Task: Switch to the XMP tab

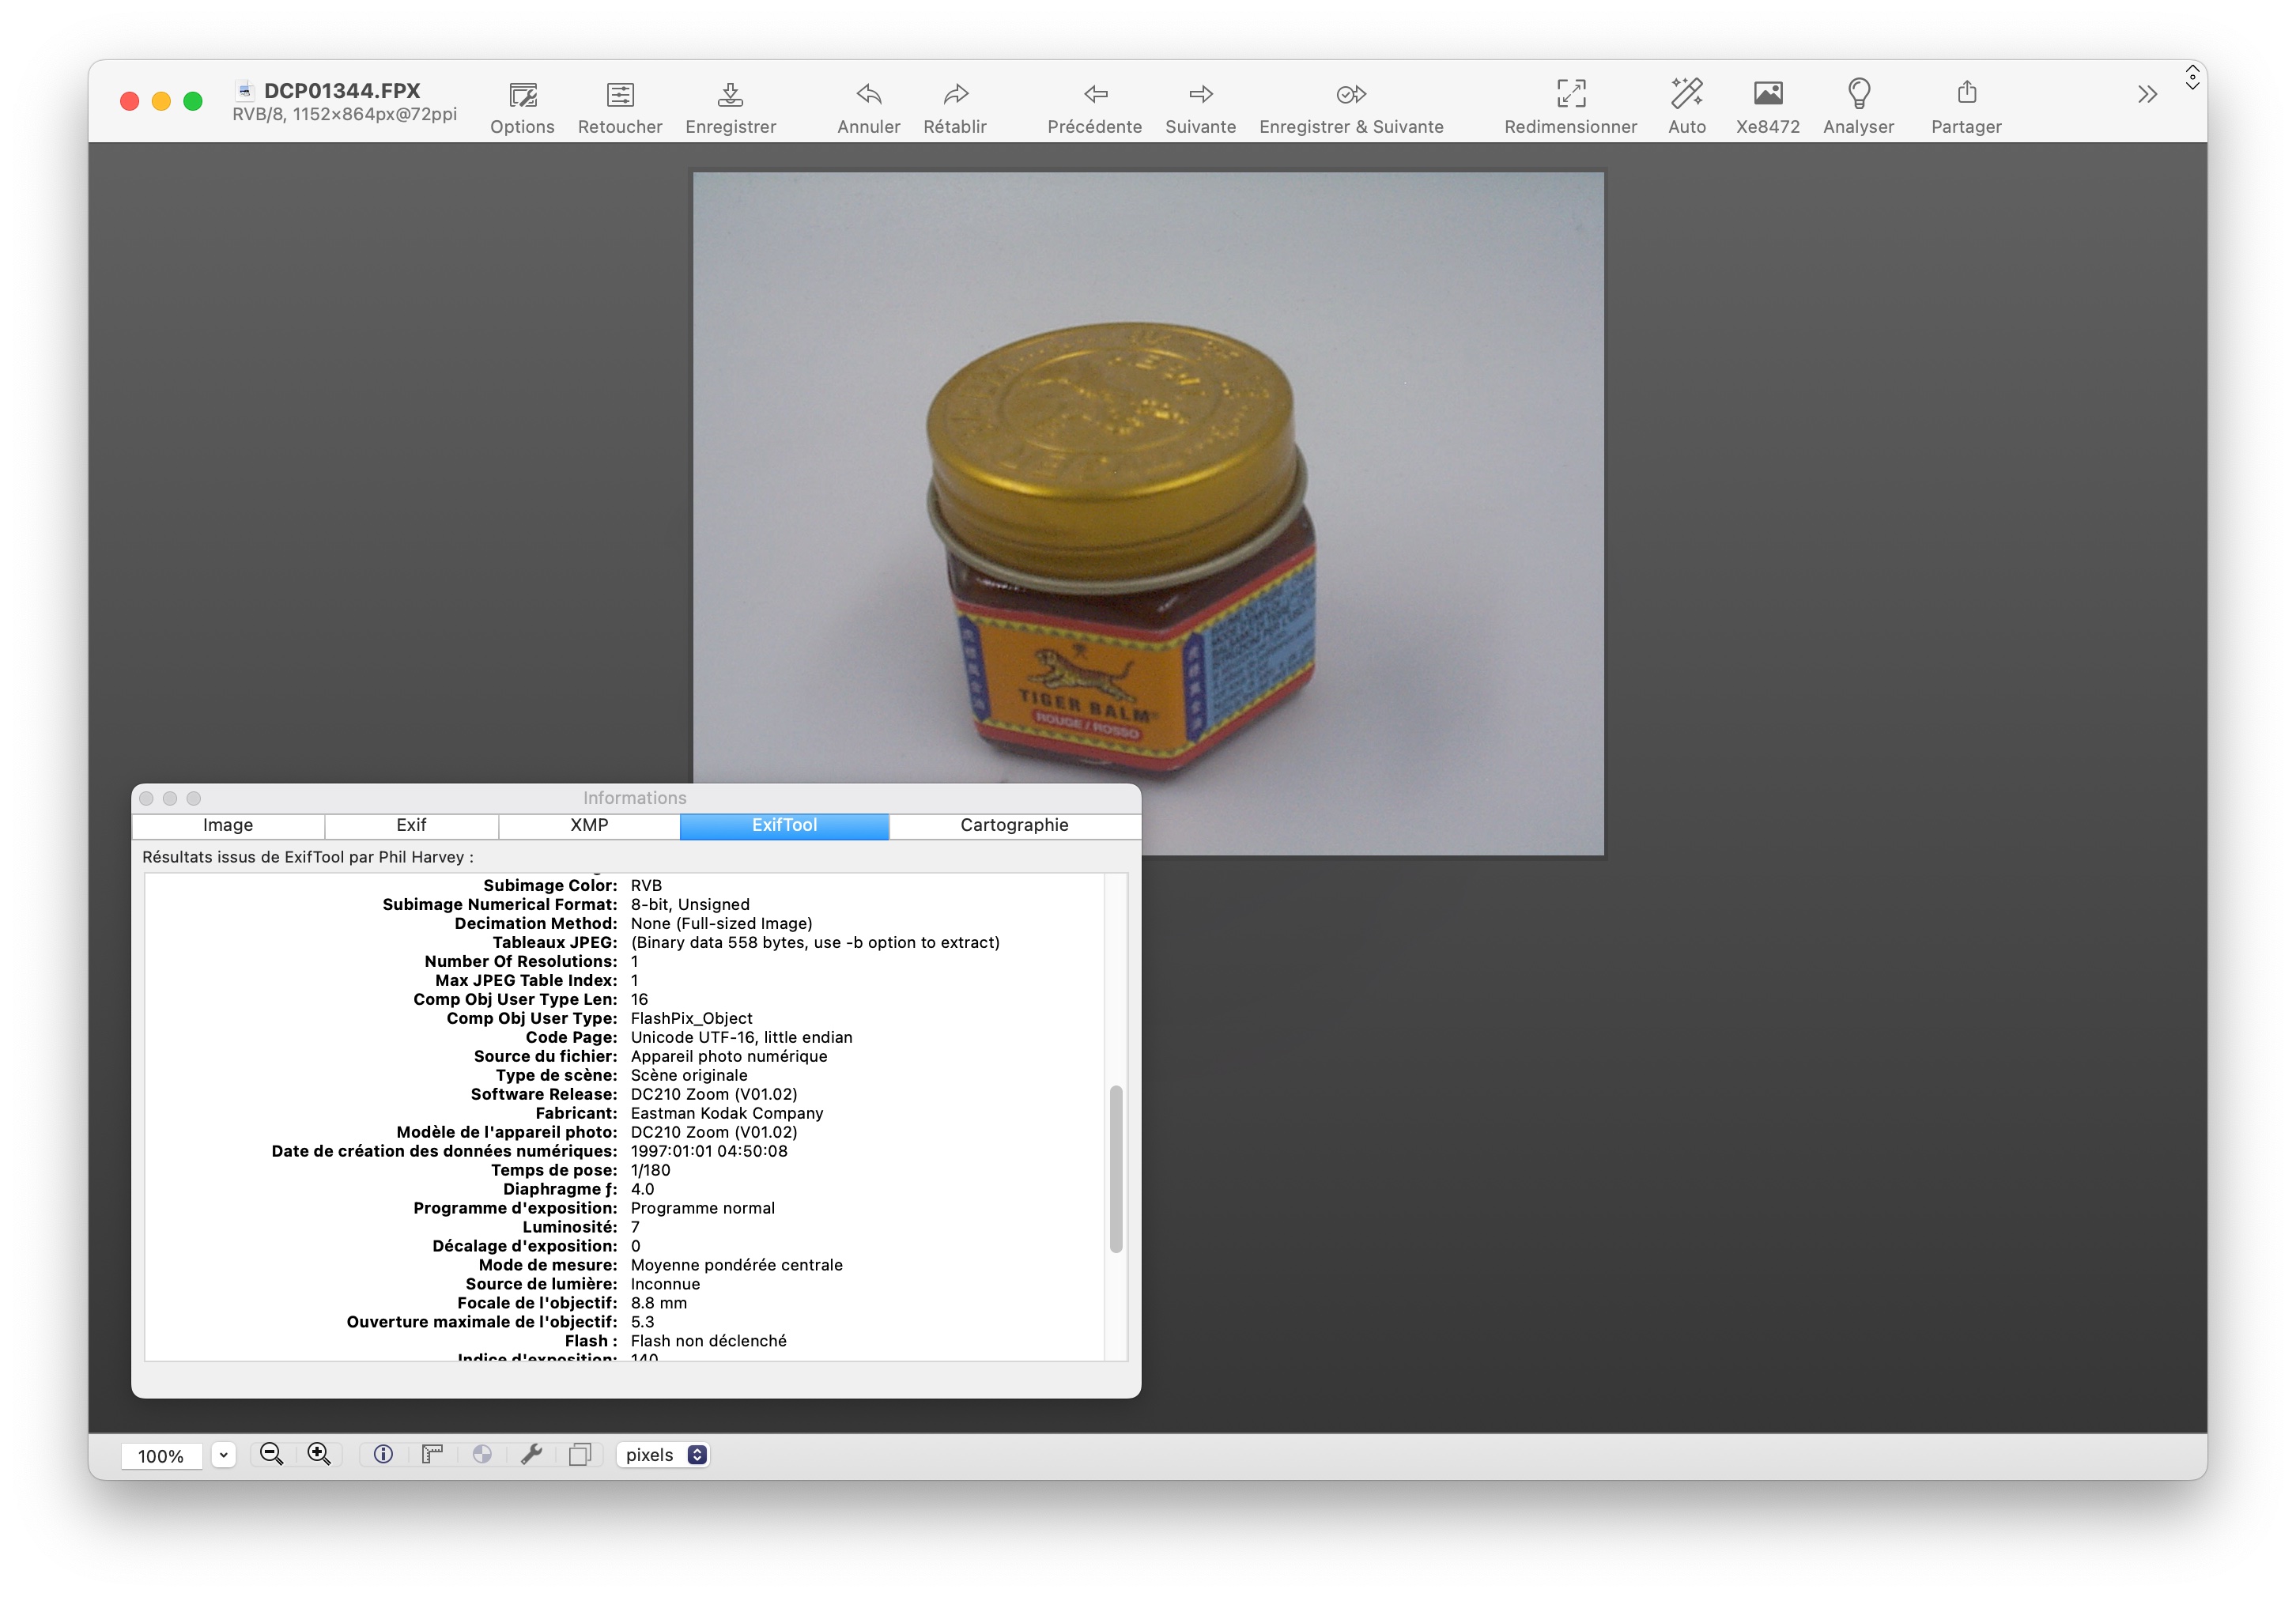Action: click(589, 825)
